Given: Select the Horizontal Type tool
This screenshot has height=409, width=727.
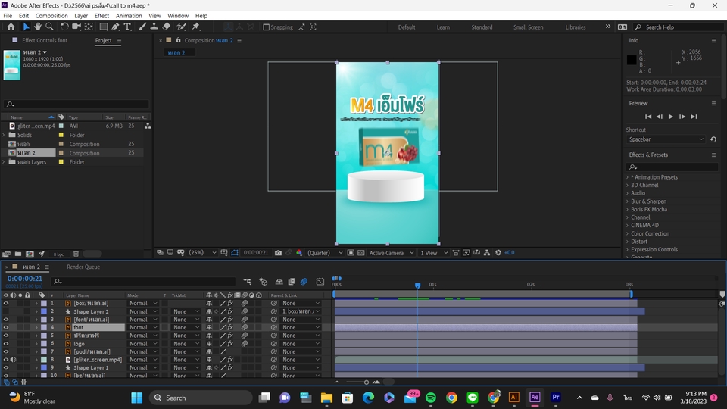Looking at the screenshot, I should pyautogui.click(x=127, y=27).
